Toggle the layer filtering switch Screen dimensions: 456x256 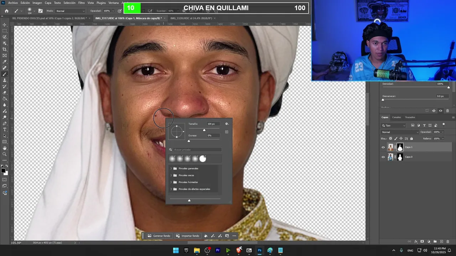[444, 124]
